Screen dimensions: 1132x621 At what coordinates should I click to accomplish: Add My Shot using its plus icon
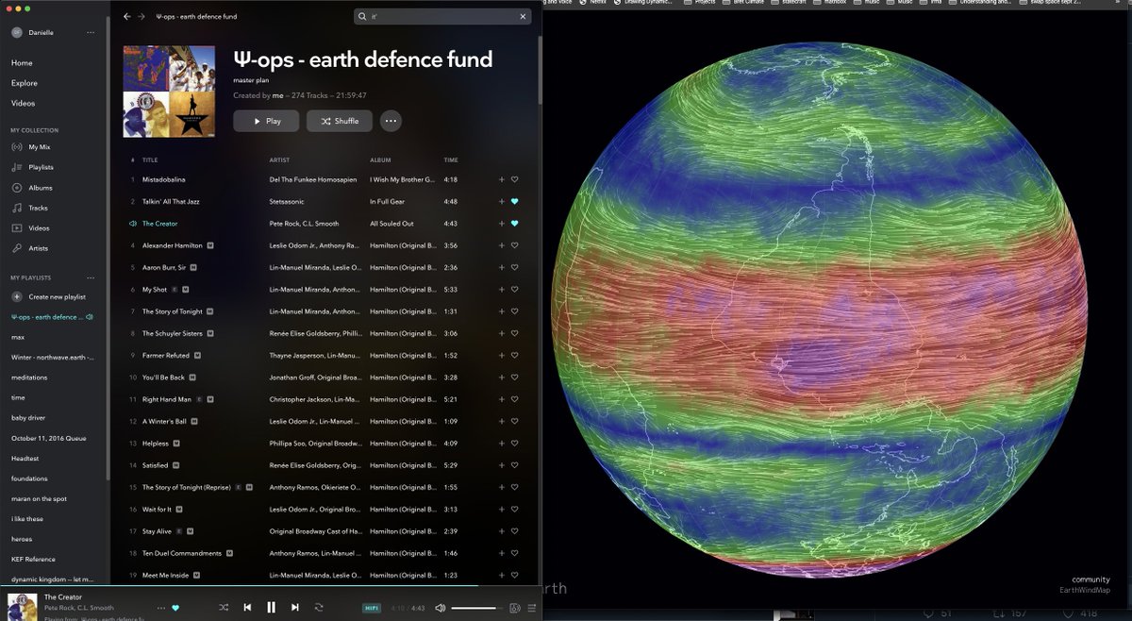pos(502,290)
